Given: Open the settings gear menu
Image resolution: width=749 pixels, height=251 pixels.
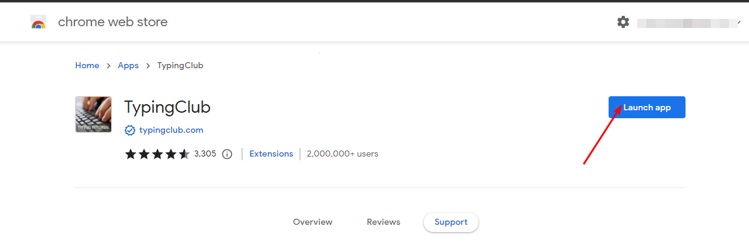Looking at the screenshot, I should pos(623,23).
